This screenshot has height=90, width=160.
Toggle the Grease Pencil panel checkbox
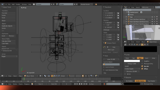(105, 43)
